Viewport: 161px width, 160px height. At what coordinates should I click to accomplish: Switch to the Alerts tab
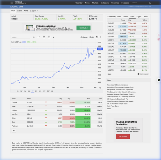(x=26, y=11)
